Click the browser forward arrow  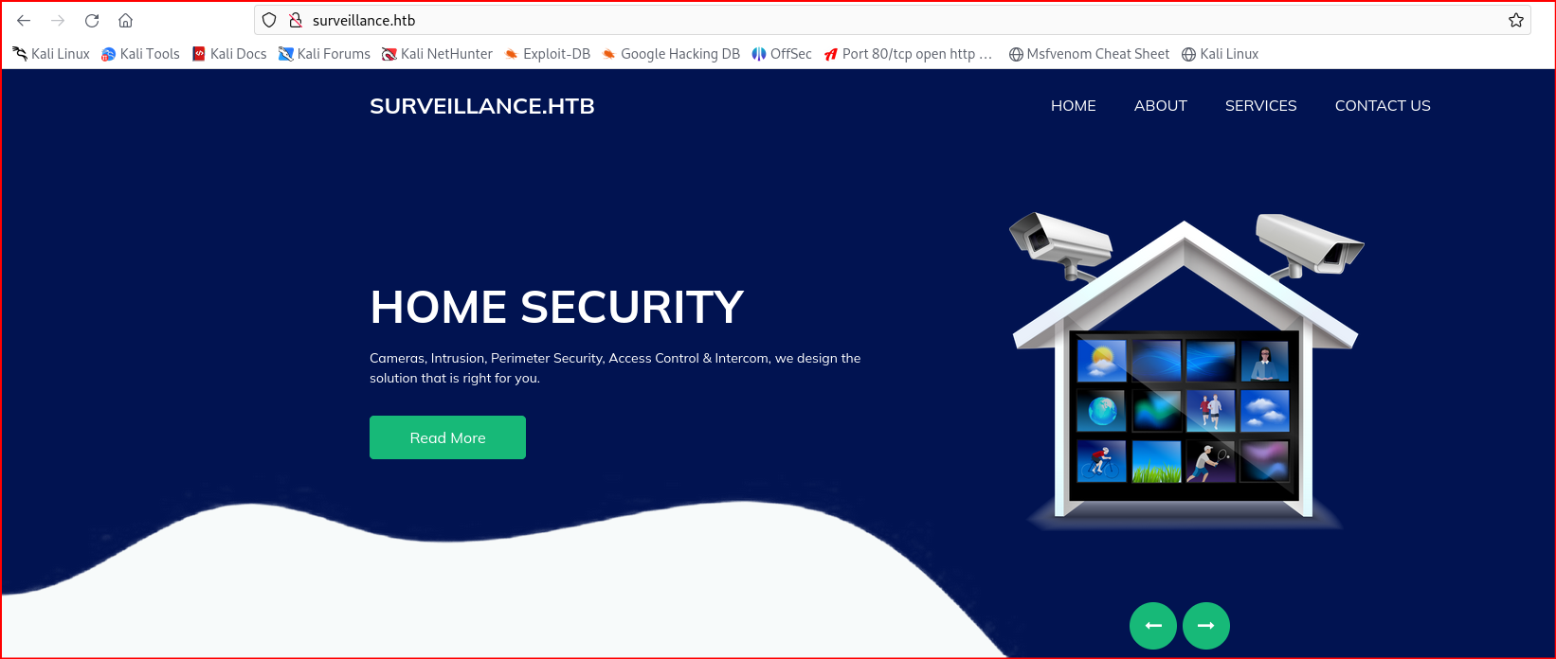click(x=58, y=20)
